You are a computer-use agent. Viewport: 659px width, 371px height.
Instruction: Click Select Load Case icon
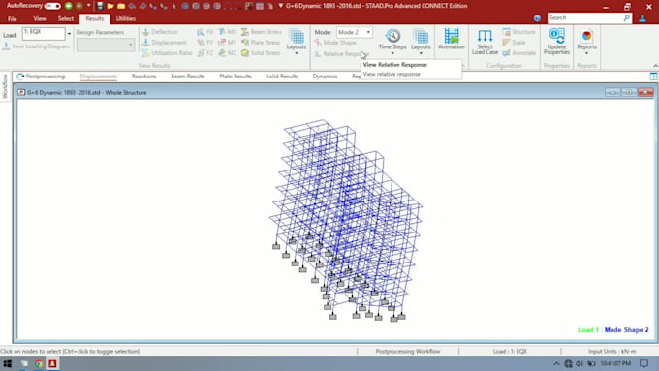485,42
